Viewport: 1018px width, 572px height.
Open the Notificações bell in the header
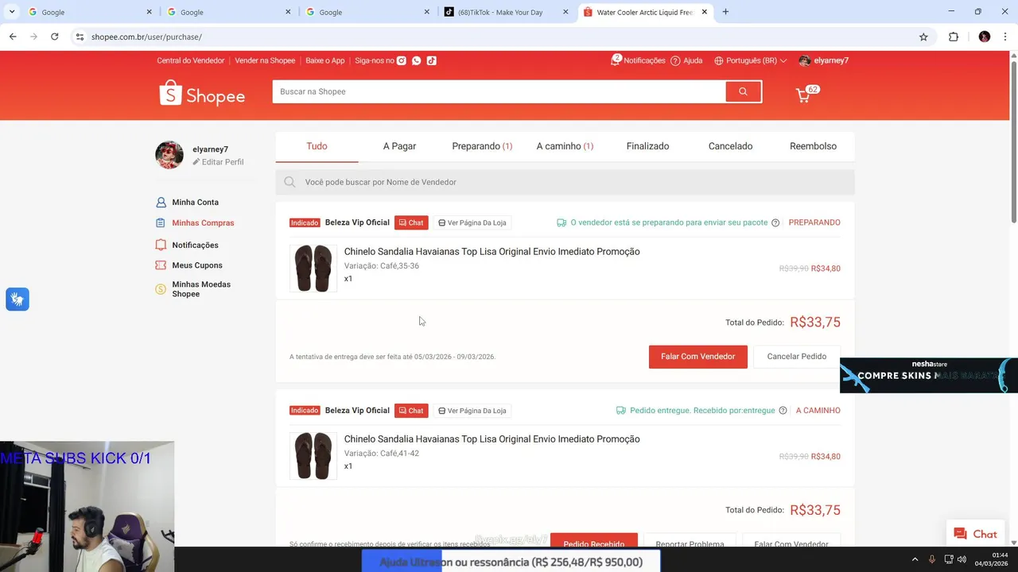point(638,60)
